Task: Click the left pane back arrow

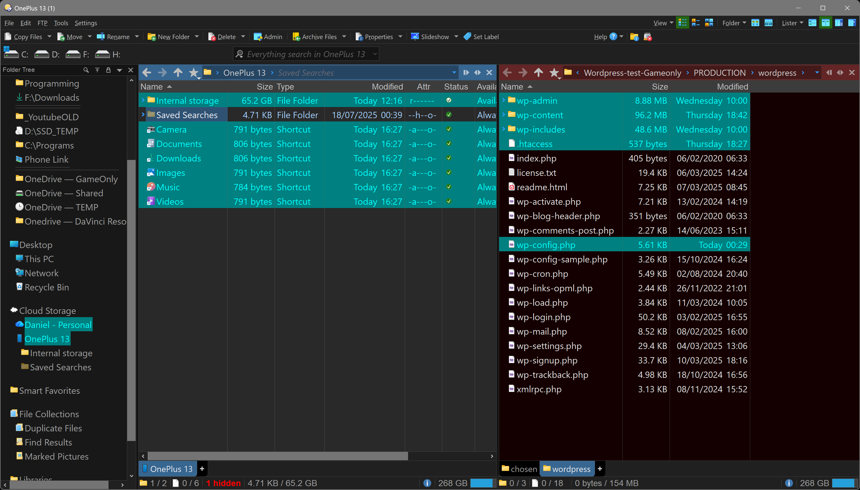Action: pyautogui.click(x=147, y=73)
